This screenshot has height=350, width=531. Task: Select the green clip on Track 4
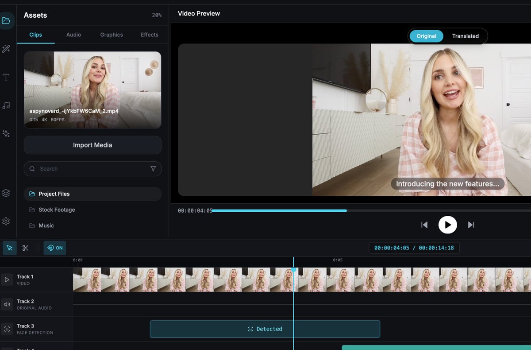click(436, 348)
